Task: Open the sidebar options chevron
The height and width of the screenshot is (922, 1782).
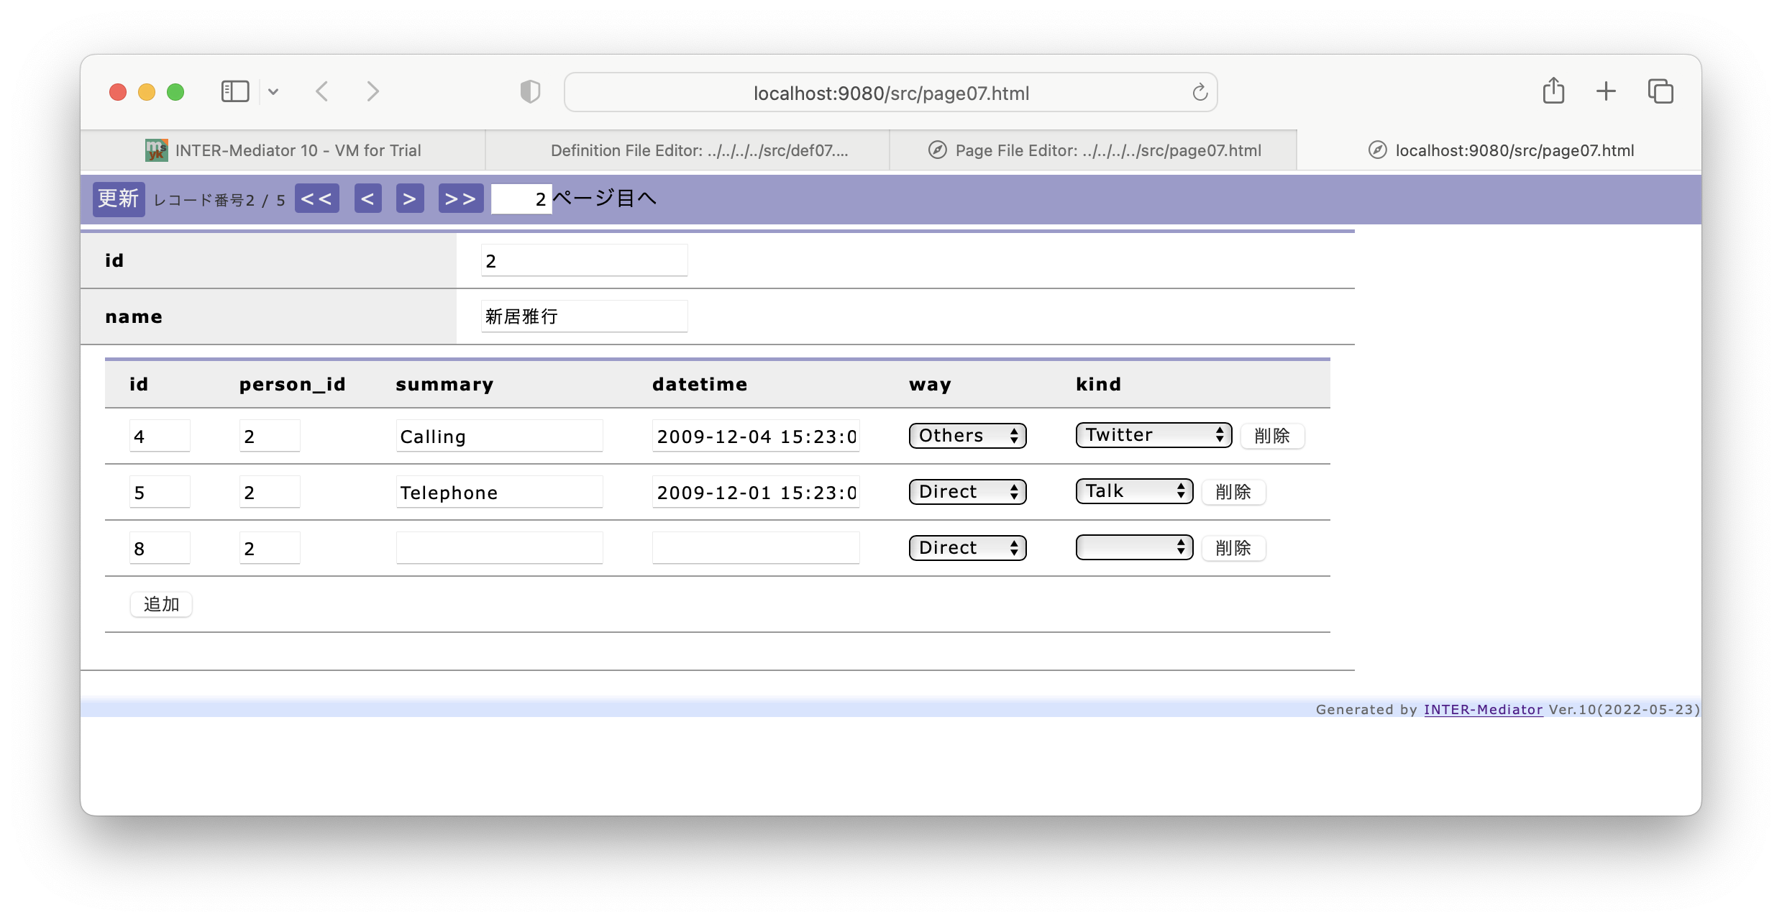Action: [x=273, y=91]
